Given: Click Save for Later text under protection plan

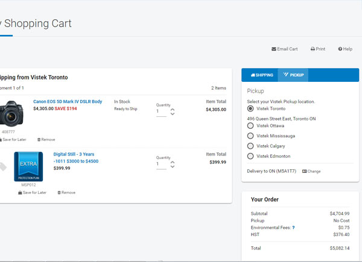Looking at the screenshot, I should tap(34, 192).
